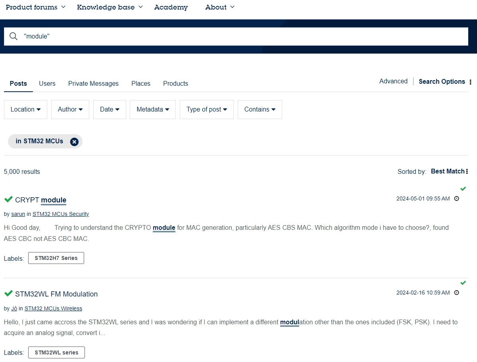Click the 2024-05-01 09:55 AM timestamp
477x362 pixels.
pos(423,198)
